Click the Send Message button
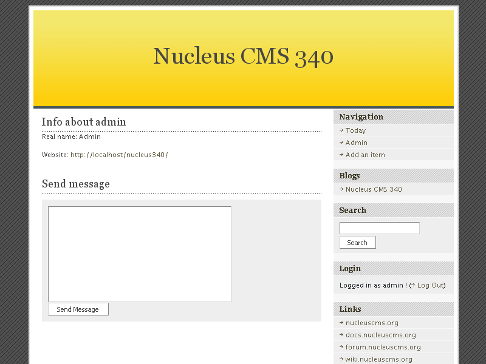486x364 pixels. point(78,309)
